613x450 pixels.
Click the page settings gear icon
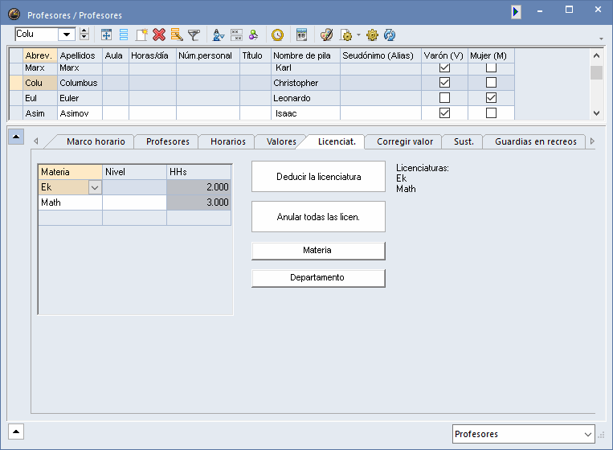346,35
